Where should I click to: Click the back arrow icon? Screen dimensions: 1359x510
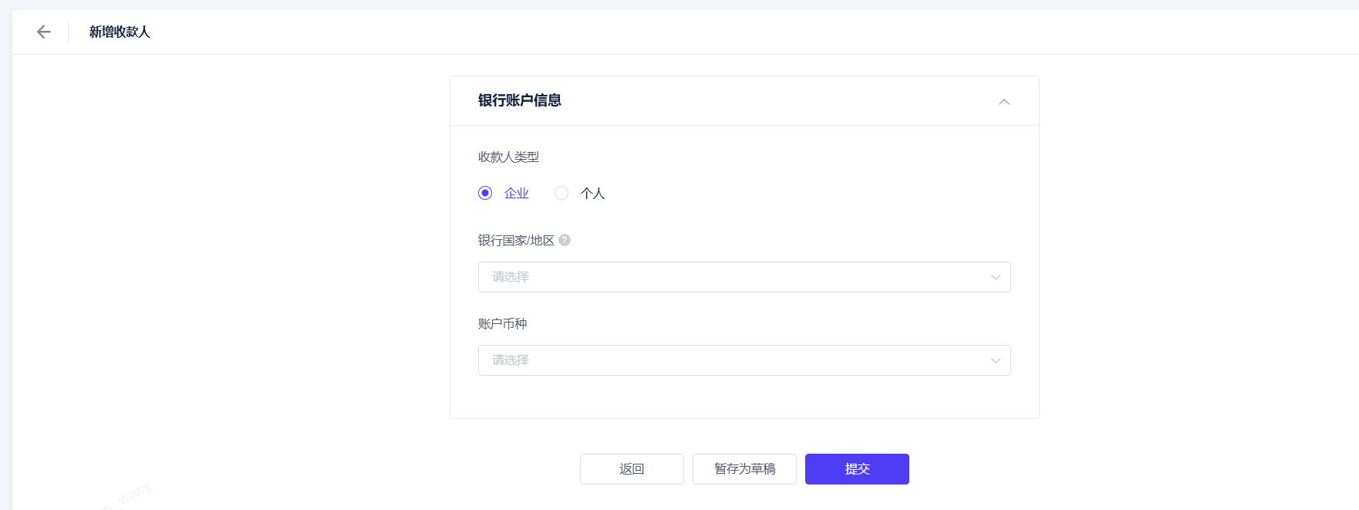[44, 32]
